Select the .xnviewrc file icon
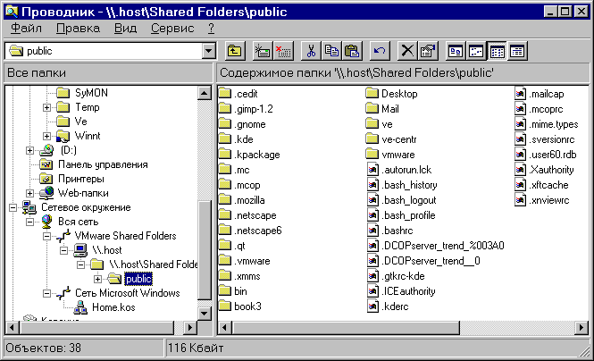Image resolution: width=594 pixels, height=361 pixels. coord(521,199)
